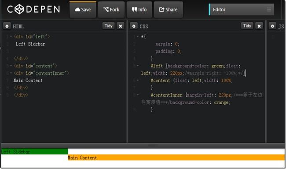Share this pen
The width and height of the screenshot is (286, 169).
169,10
